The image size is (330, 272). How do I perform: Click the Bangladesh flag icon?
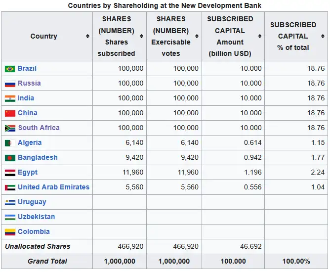coord(10,158)
